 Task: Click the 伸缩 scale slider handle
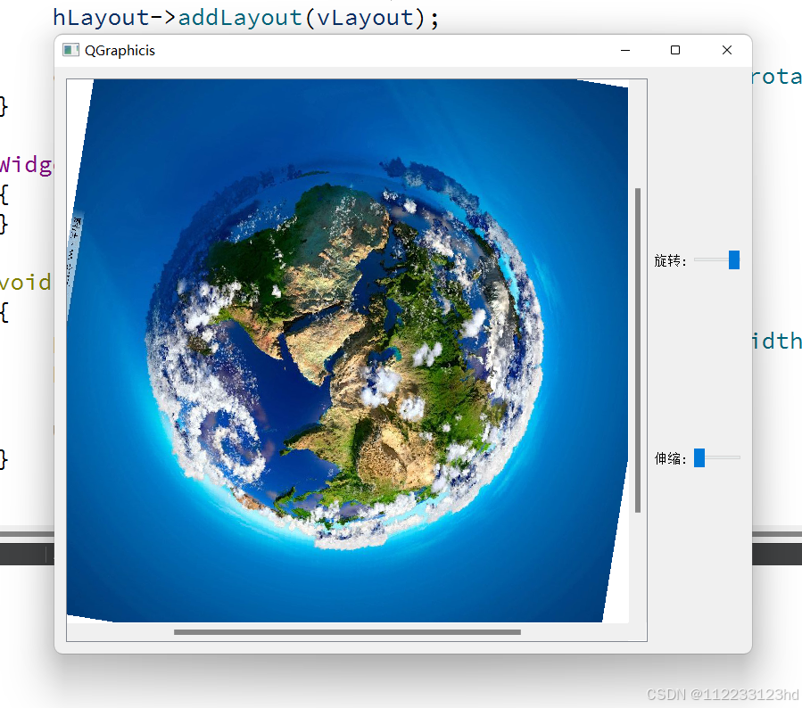click(x=699, y=457)
